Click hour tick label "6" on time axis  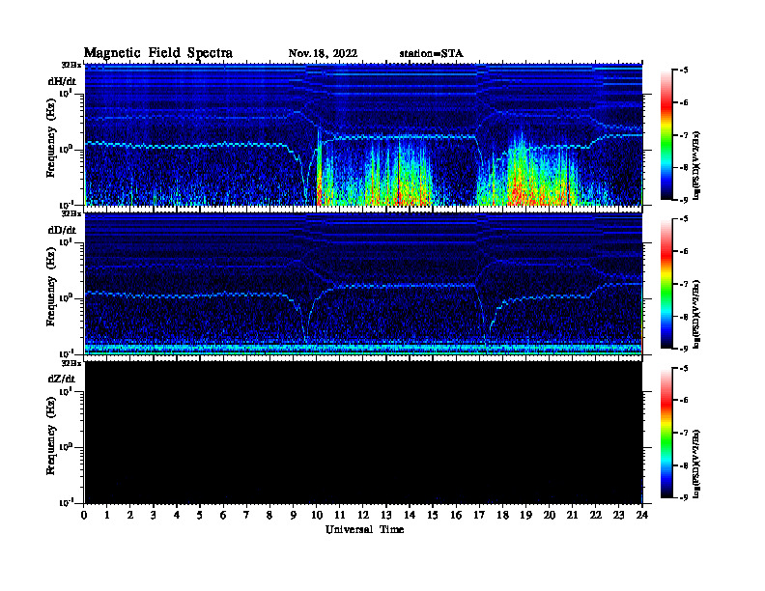pyautogui.click(x=223, y=516)
